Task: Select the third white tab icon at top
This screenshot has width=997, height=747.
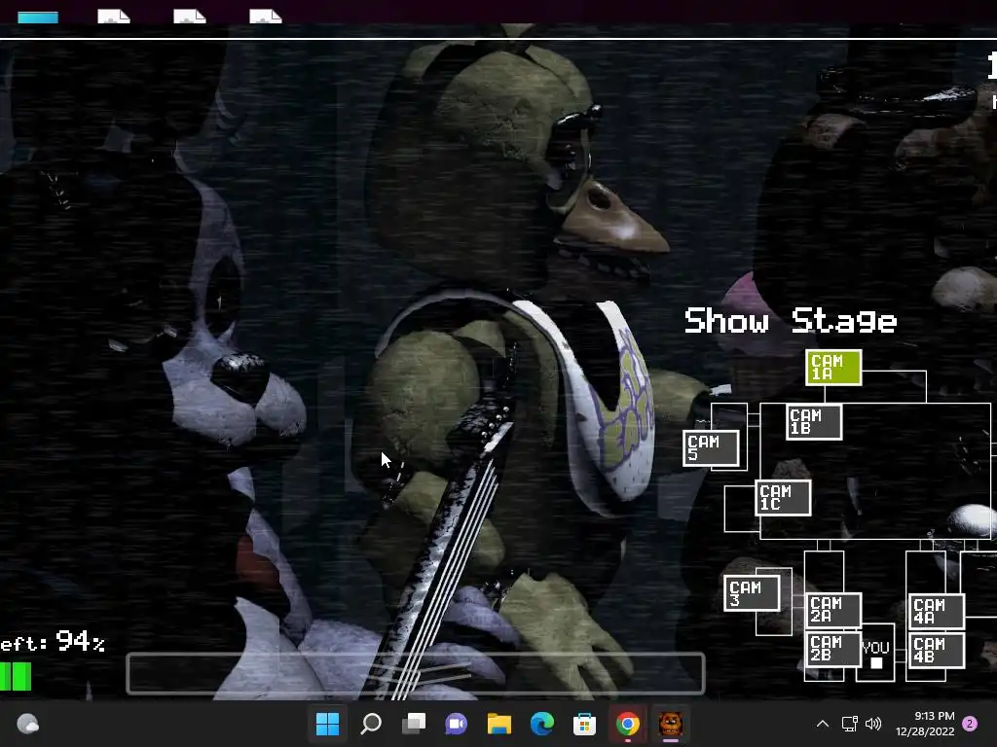Action: tap(190, 16)
